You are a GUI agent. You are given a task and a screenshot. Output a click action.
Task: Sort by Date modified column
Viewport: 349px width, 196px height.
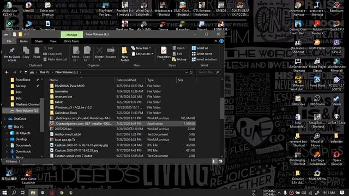130,80
